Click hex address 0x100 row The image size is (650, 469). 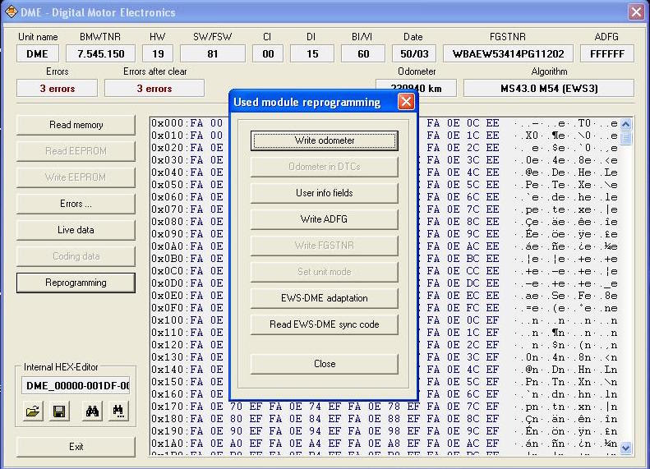coord(167,320)
